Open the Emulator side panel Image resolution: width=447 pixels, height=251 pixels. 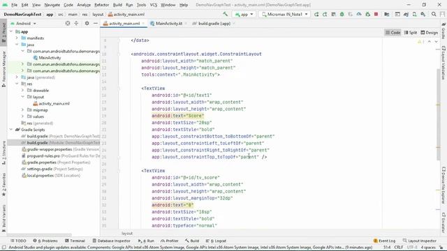(444, 223)
